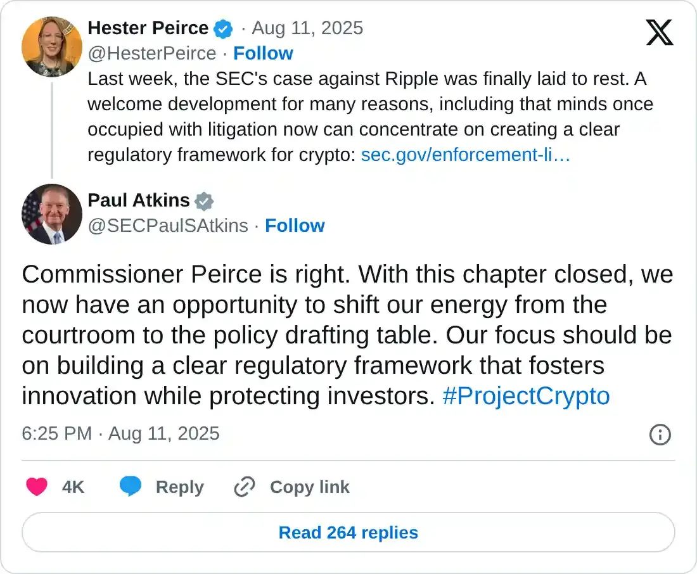Open Paul Atkins' profile picture
697x574 pixels.
click(x=52, y=214)
